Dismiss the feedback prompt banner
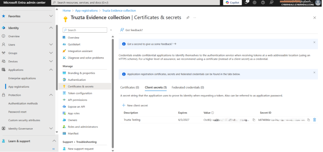The height and width of the screenshot is (152, 323). 314,42
